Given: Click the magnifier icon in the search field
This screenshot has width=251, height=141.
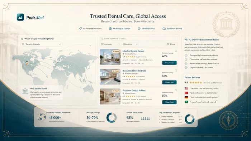Looking at the screenshot, I should tap(102, 39).
